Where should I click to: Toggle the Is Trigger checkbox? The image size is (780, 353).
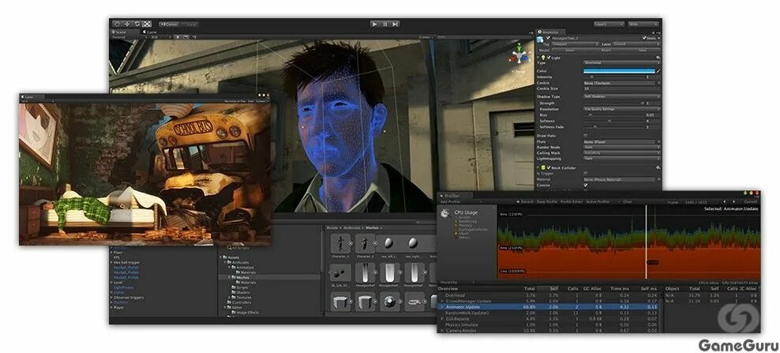[586, 173]
